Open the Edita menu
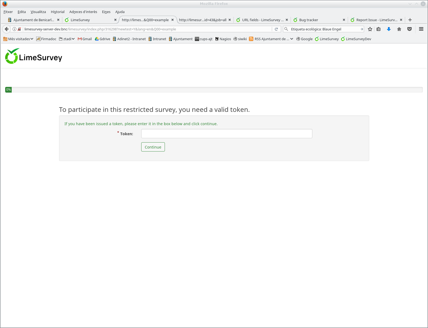 tap(22, 12)
